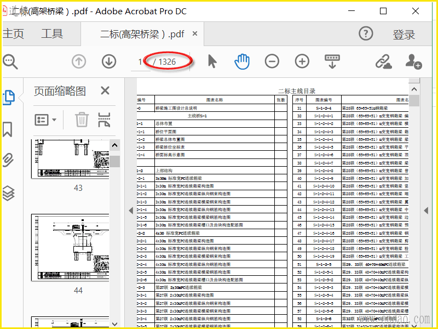This screenshot has width=438, height=329.
Task: Choose the arrow selection tool
Action: (212, 61)
